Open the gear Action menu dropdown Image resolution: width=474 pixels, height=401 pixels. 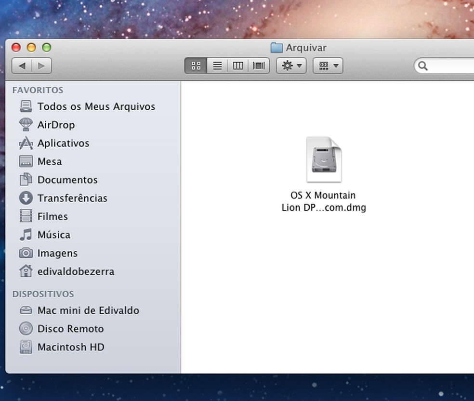pyautogui.click(x=291, y=66)
